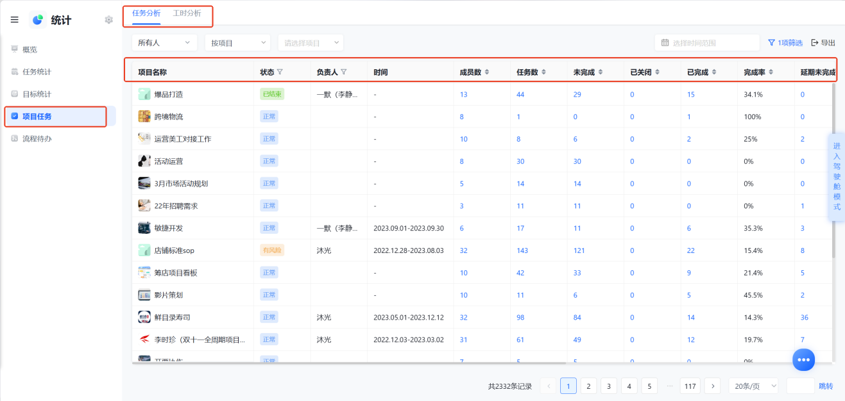
Task: Click 进入驾驶舱模式 side tab
Action: click(x=837, y=177)
